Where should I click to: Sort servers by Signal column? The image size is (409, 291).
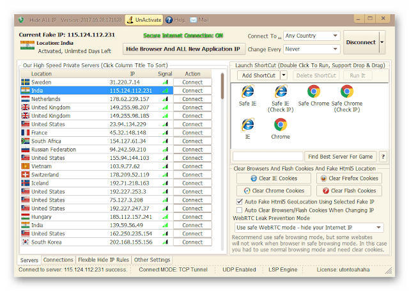point(165,74)
